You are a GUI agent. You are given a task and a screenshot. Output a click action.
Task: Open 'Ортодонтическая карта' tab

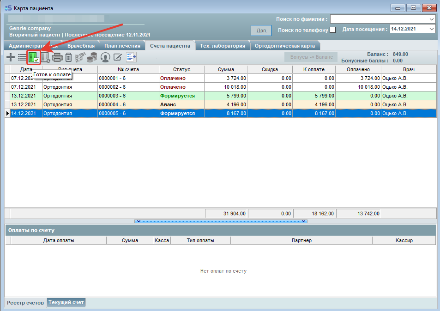285,46
